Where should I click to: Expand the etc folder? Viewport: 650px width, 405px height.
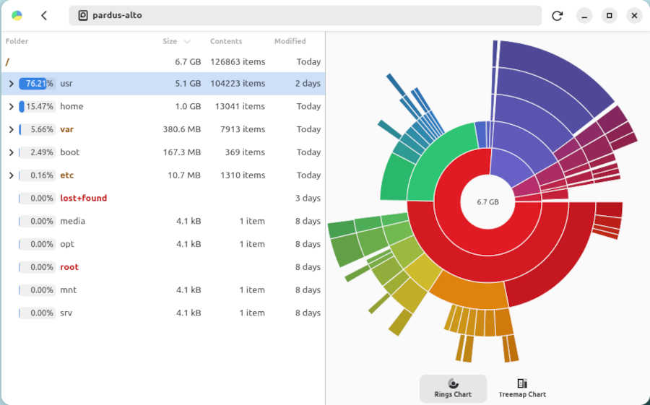[x=11, y=175]
